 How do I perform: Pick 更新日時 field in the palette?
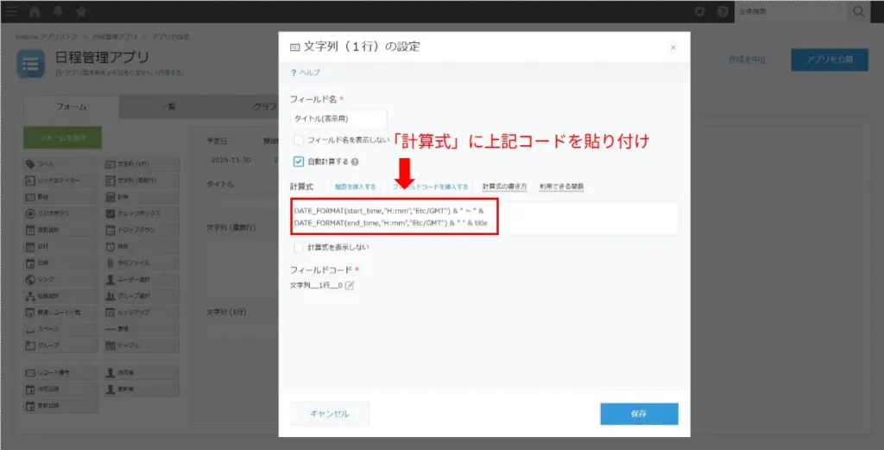pyautogui.click(x=61, y=405)
